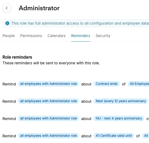Open recipient dropdown in A1 Certificate reminder

(49, 136)
